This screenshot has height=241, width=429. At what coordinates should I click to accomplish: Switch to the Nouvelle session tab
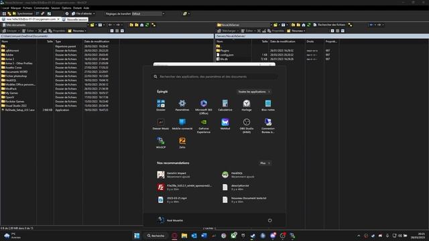pos(74,19)
